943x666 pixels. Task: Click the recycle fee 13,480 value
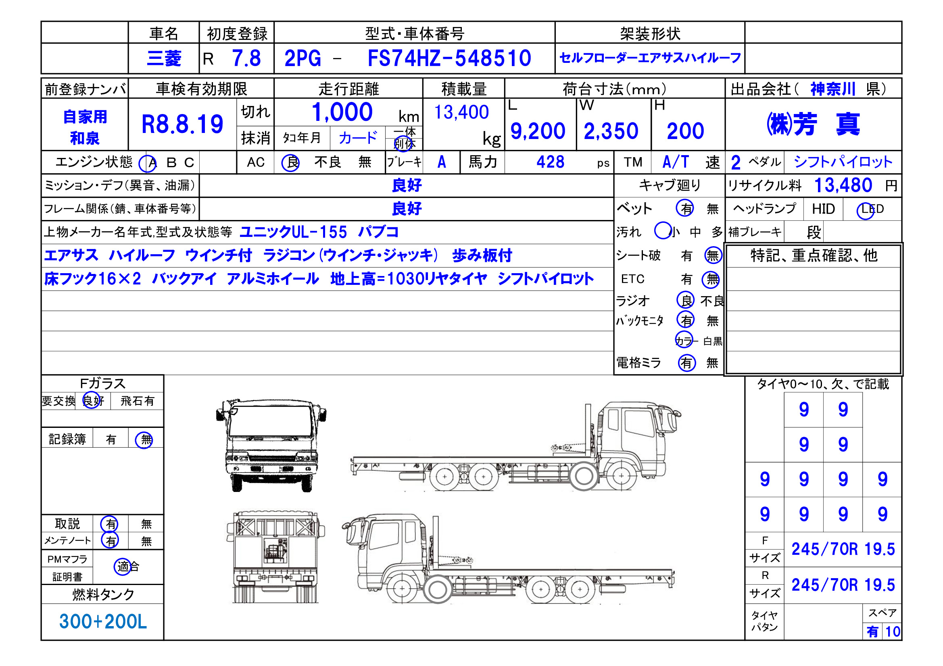843,185
